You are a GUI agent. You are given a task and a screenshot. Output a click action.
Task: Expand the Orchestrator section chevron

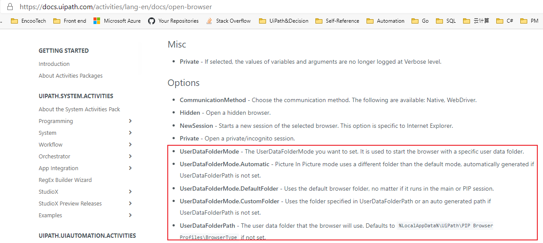click(x=130, y=156)
